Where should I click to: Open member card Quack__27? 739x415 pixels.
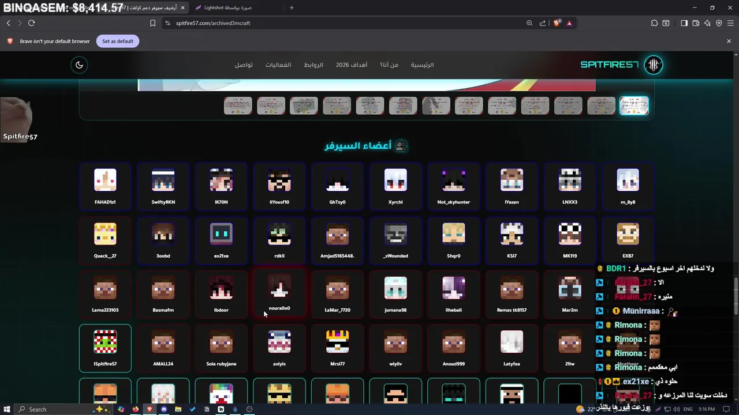pyautogui.click(x=105, y=240)
